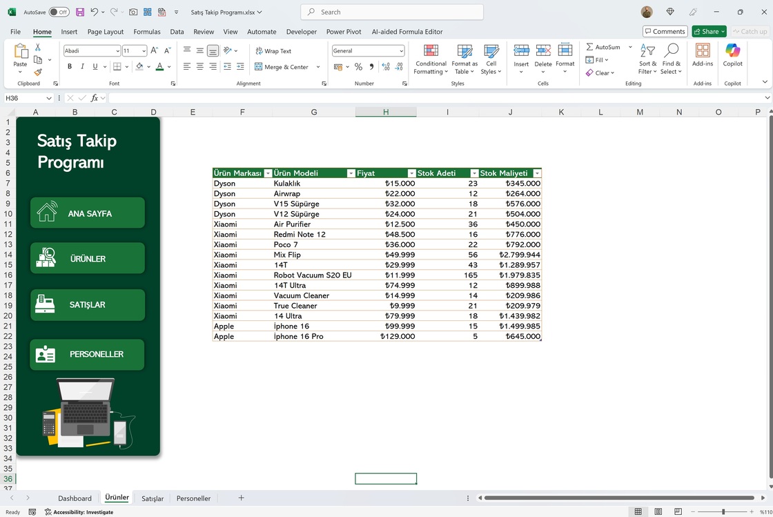Click the camera screenshot icon in the quick access toolbar
Screen dimensions: 773x517
tap(133, 12)
